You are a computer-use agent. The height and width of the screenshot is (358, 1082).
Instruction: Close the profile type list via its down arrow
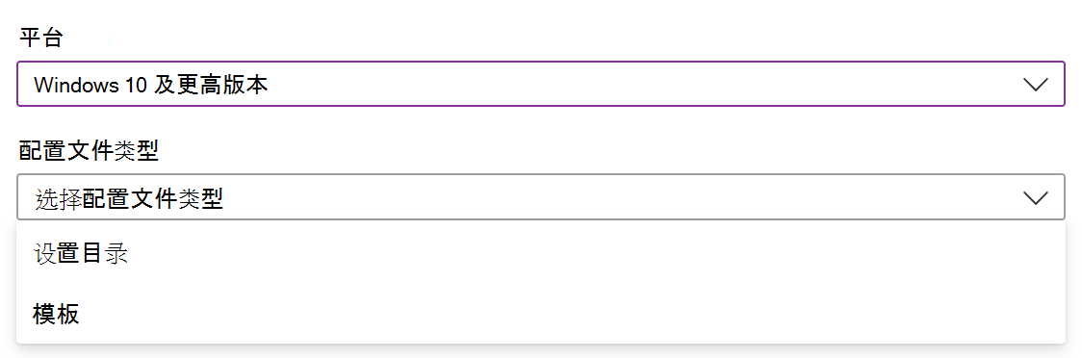point(1035,198)
